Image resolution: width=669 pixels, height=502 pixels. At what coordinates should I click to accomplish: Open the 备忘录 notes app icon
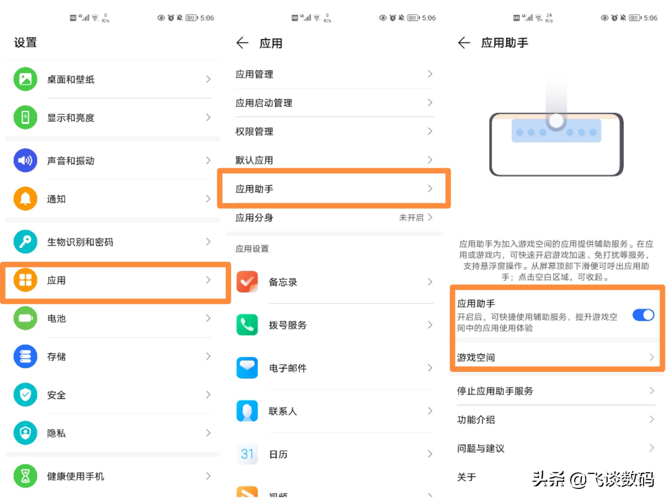[247, 282]
